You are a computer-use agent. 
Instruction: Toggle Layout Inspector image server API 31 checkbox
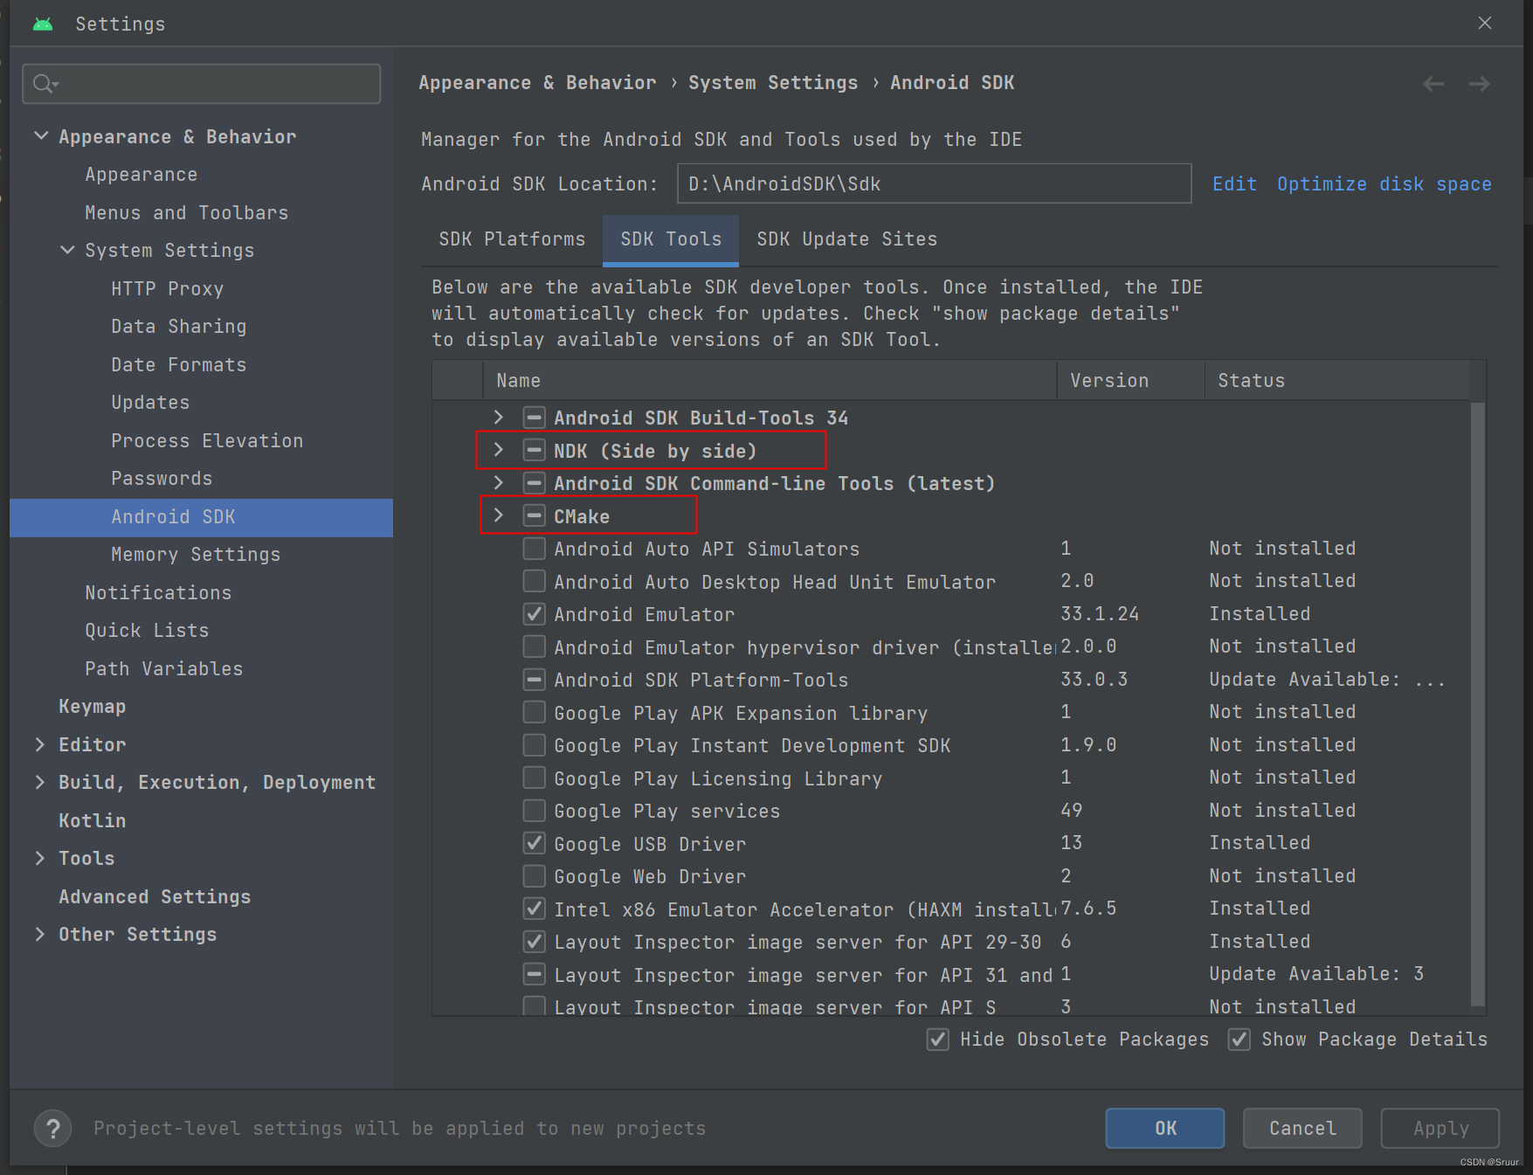click(534, 975)
